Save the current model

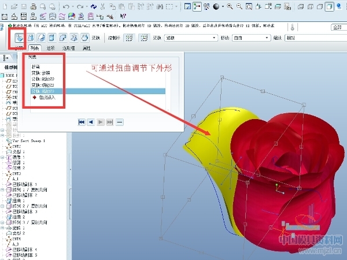24,6
